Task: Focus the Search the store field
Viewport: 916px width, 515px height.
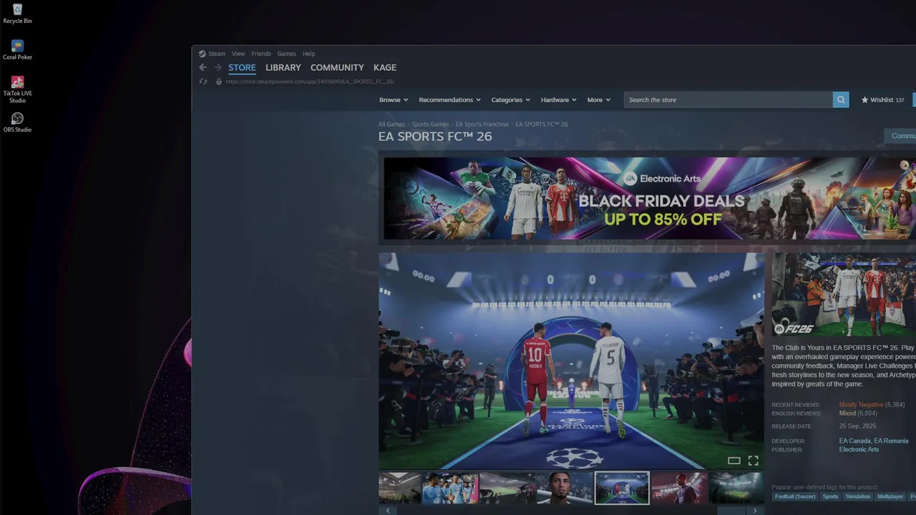Action: coord(728,100)
